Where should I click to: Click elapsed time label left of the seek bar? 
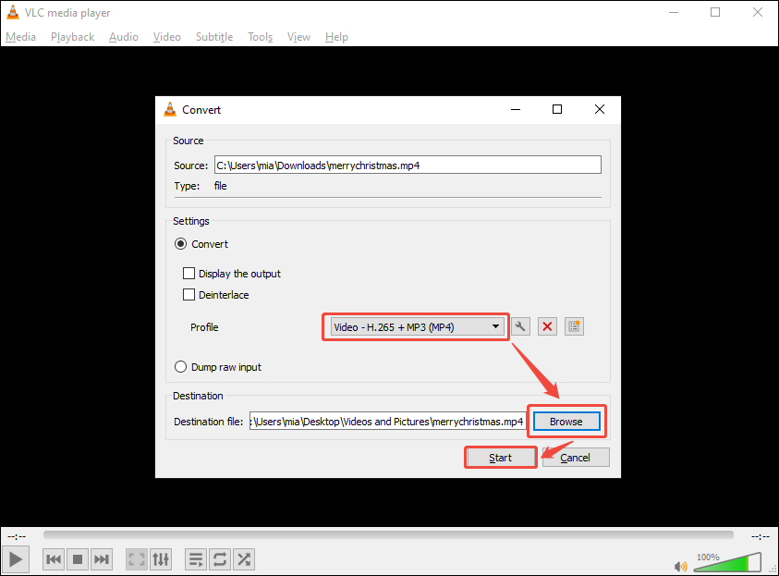(17, 536)
